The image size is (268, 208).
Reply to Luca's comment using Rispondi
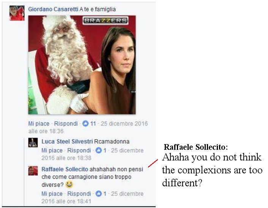[79, 151]
